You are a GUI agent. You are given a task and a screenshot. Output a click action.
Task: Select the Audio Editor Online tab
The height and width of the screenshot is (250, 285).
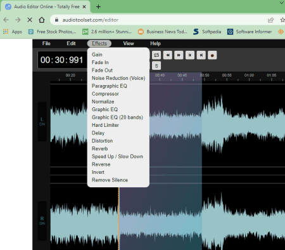coord(46,7)
